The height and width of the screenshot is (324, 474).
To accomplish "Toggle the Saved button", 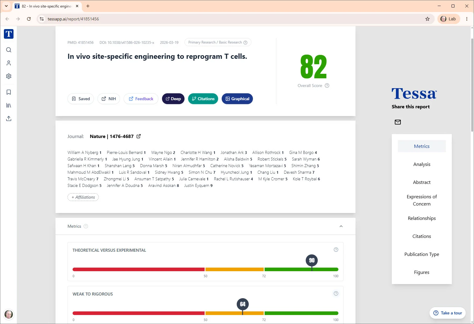I will coord(81,99).
